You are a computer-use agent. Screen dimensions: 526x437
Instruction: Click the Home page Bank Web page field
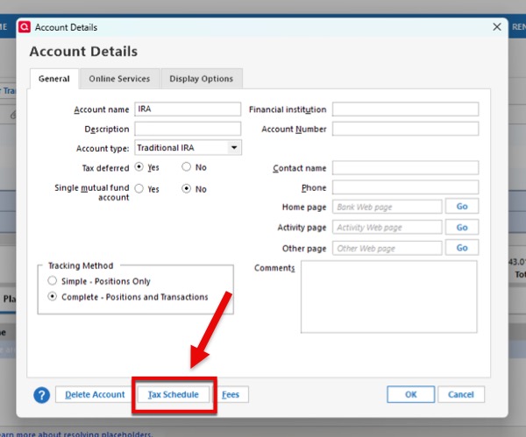387,207
